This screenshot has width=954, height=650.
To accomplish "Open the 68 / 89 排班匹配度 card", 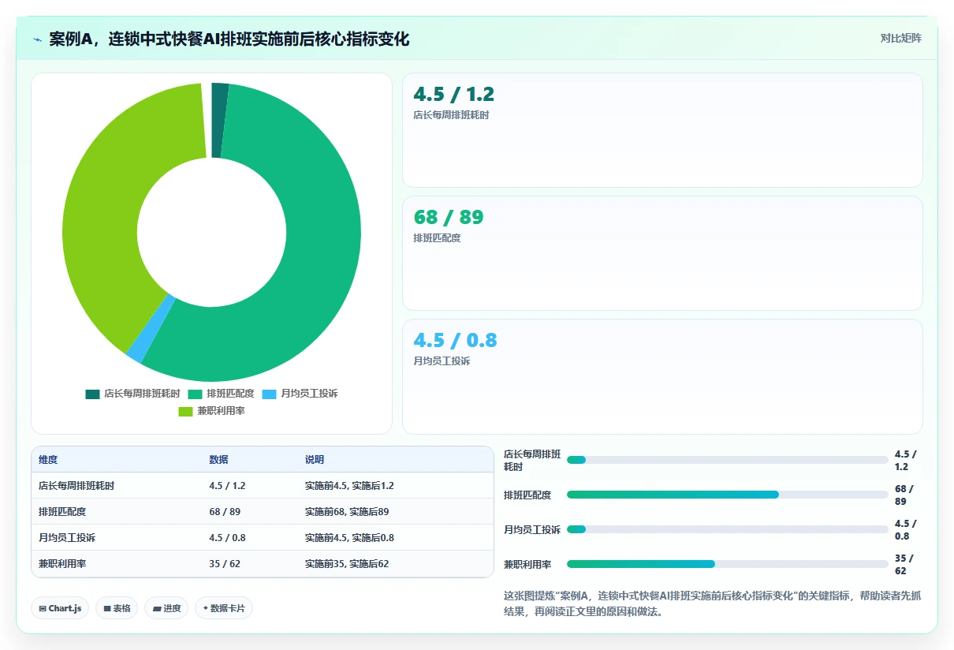I will (x=662, y=253).
